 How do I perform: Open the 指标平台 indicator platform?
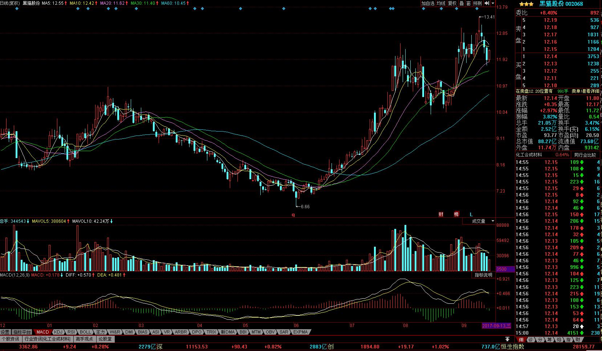click(22, 332)
